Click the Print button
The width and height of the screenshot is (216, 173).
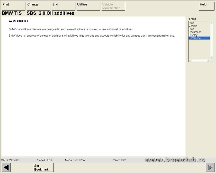click(13, 6)
